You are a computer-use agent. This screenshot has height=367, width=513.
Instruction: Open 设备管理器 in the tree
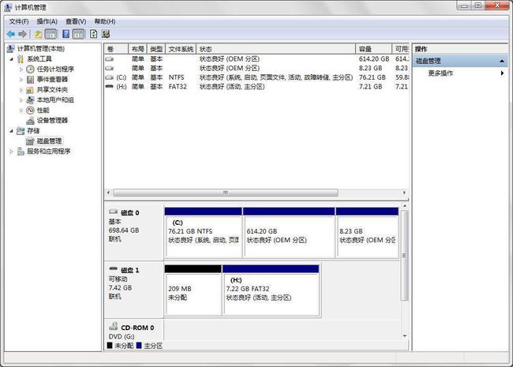(x=52, y=121)
